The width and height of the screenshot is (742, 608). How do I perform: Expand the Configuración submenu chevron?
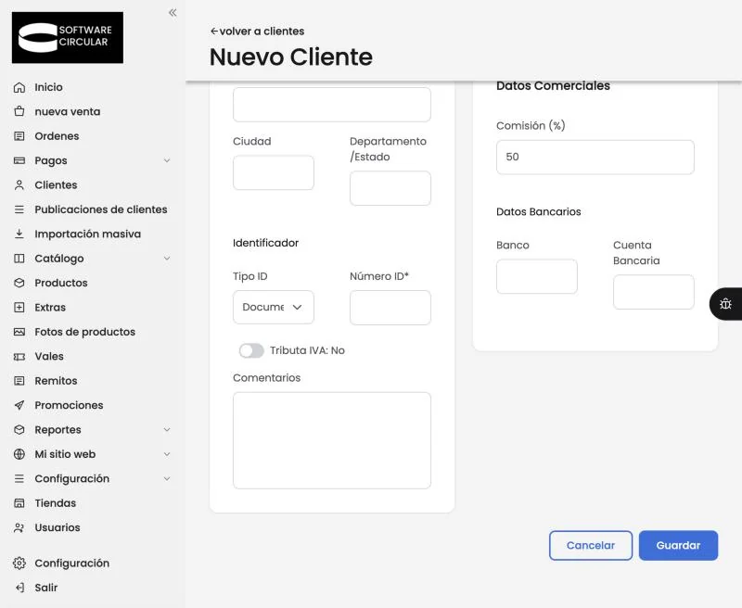coord(167,479)
